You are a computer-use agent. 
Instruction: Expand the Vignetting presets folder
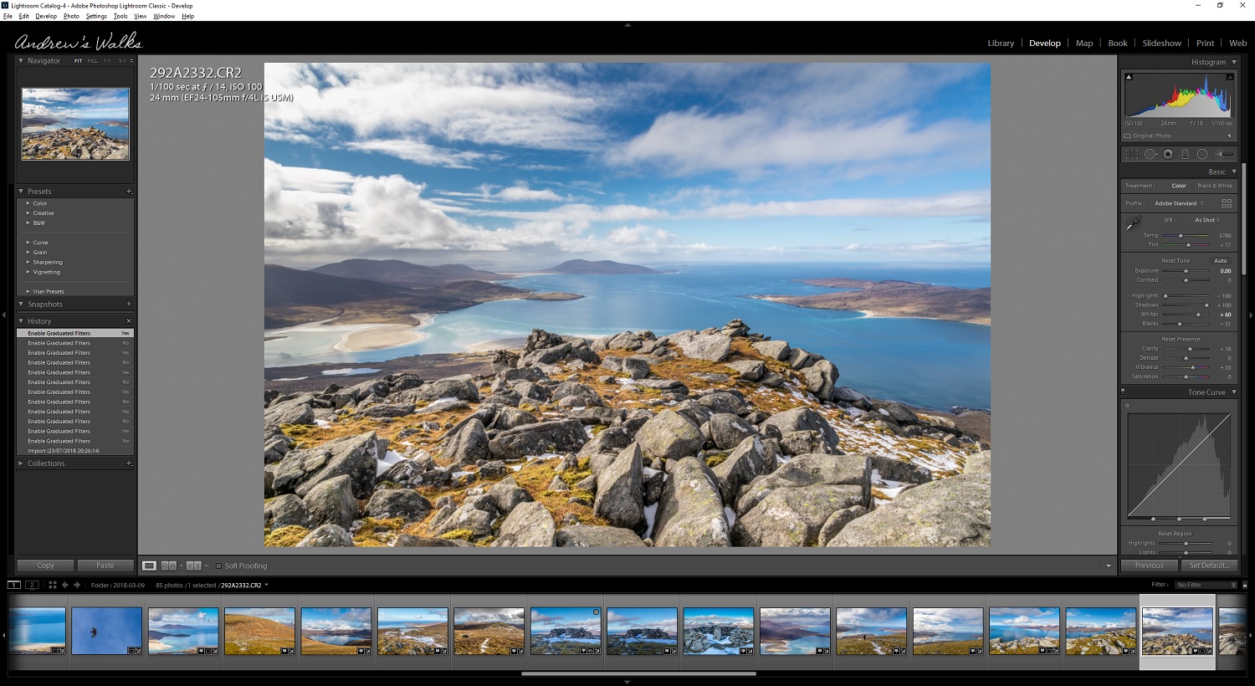coord(28,272)
